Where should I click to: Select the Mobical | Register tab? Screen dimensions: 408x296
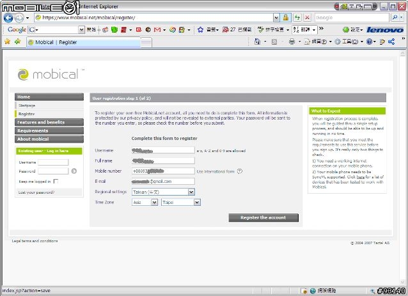coord(83,42)
